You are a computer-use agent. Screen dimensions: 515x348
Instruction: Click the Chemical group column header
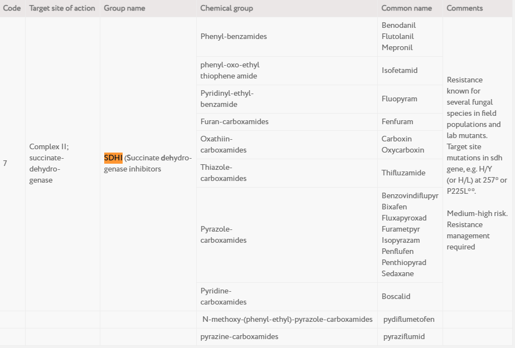coord(226,8)
